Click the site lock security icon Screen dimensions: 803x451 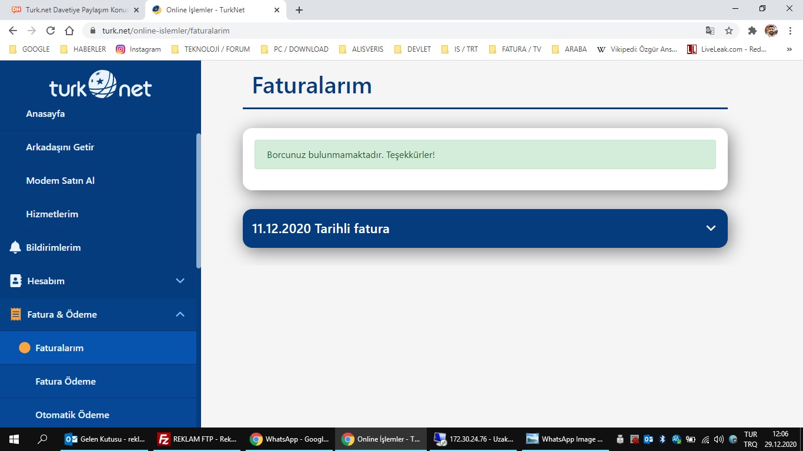pos(93,31)
